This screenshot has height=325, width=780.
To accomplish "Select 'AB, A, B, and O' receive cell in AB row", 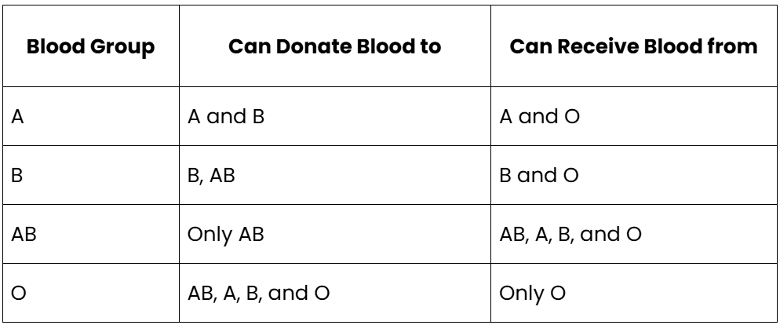I will coord(634,234).
